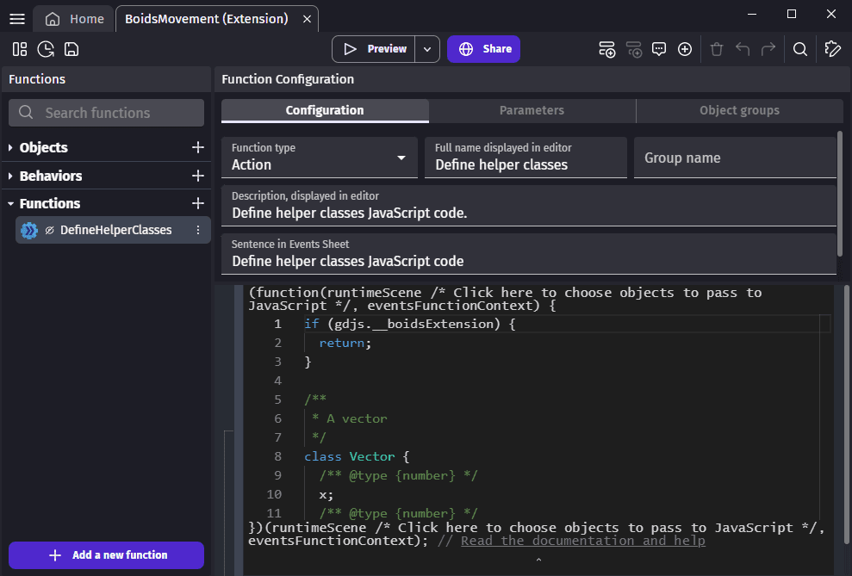Viewport: 852px width, 576px height.
Task: Open the Function type dropdown
Action: (319, 158)
